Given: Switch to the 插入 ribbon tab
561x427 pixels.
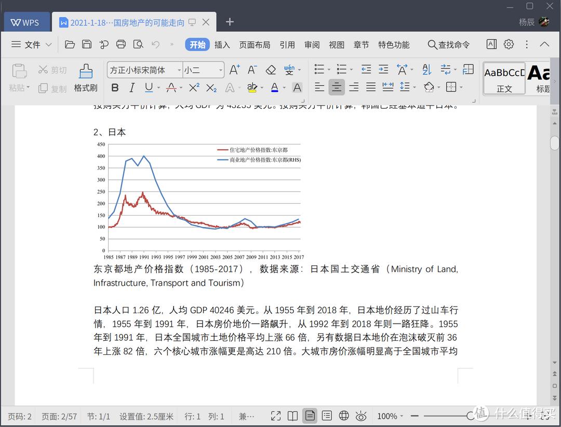Looking at the screenshot, I should pyautogui.click(x=222, y=45).
